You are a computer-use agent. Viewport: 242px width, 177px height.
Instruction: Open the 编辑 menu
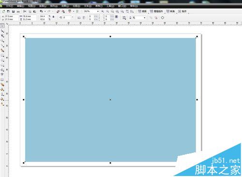[20, 6]
